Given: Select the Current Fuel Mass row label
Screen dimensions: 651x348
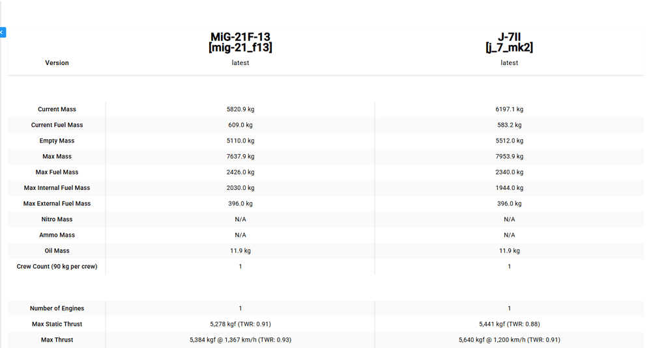Looking at the screenshot, I should pyautogui.click(x=57, y=125).
